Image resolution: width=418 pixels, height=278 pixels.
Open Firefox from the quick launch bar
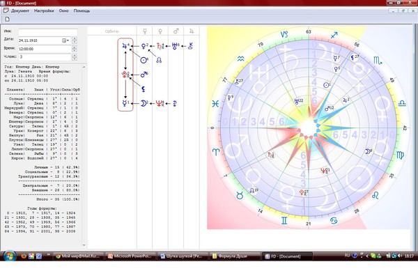tap(24, 256)
